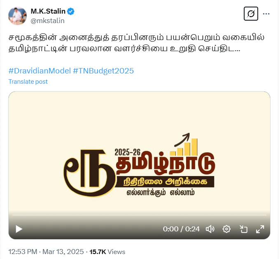
Task: Click the #DravidianModel hashtag
Action: coord(40,71)
